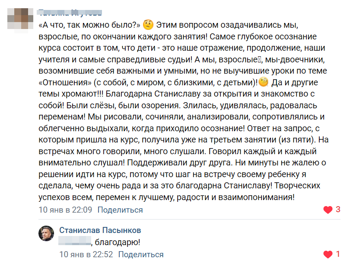350x262 pixels.
Task: Open the blurred avatar of the first commenter
Action: [20, 19]
